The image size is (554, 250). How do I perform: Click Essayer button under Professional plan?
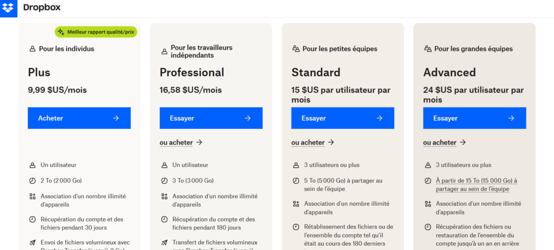coord(211,118)
